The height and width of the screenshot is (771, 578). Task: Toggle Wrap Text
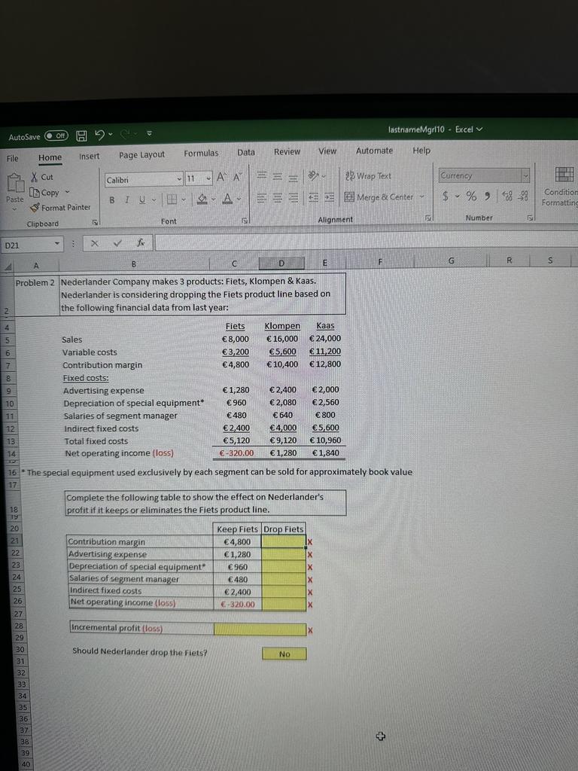click(x=368, y=175)
